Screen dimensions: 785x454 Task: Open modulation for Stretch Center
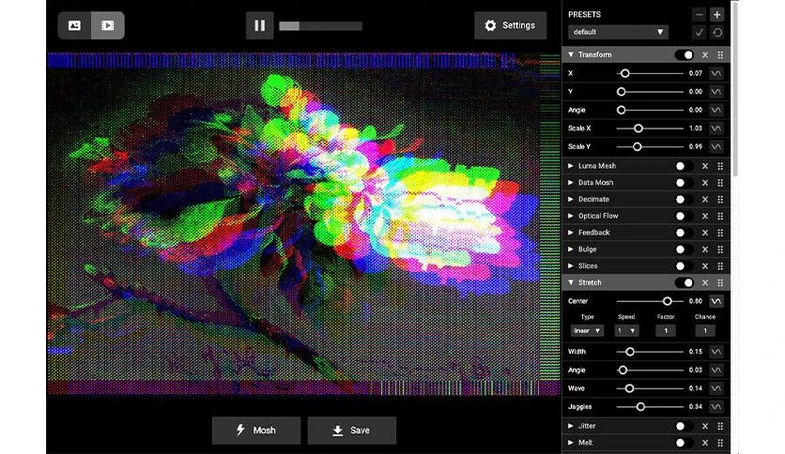click(716, 301)
